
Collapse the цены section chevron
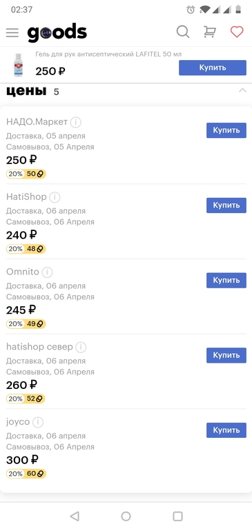242,91
